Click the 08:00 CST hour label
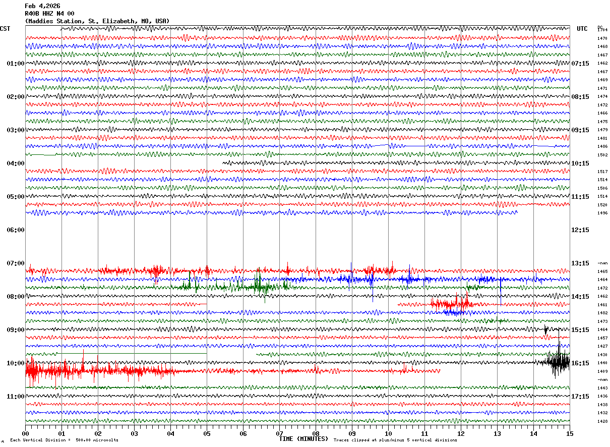Viewport: 610px width, 447px height. (16, 297)
